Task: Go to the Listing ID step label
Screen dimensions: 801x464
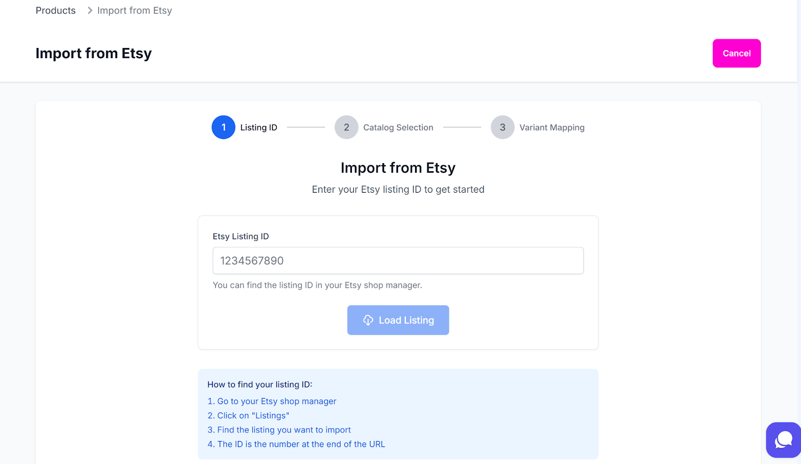Action: [258, 128]
